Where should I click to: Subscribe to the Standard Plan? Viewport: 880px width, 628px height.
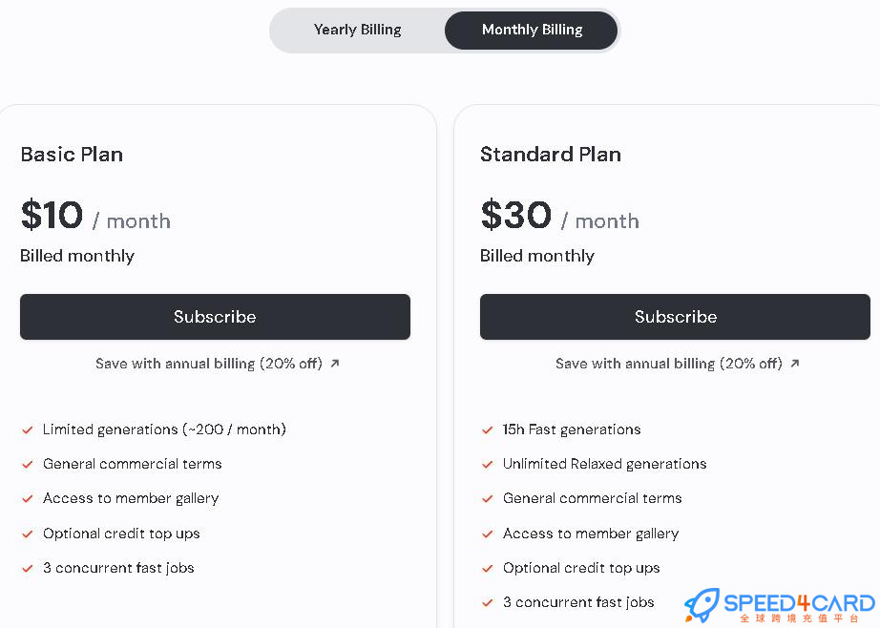[675, 317]
